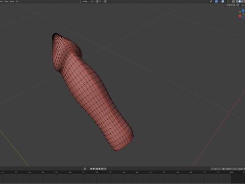
Task: Click frame 50 on the timeline ruler
Action: click(x=97, y=172)
